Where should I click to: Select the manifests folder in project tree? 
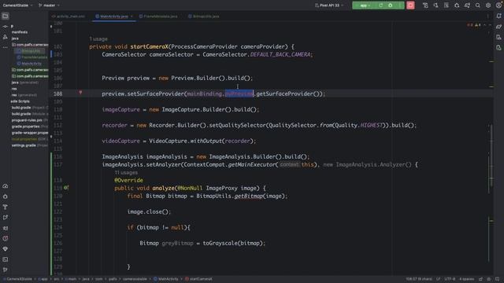click(x=20, y=32)
